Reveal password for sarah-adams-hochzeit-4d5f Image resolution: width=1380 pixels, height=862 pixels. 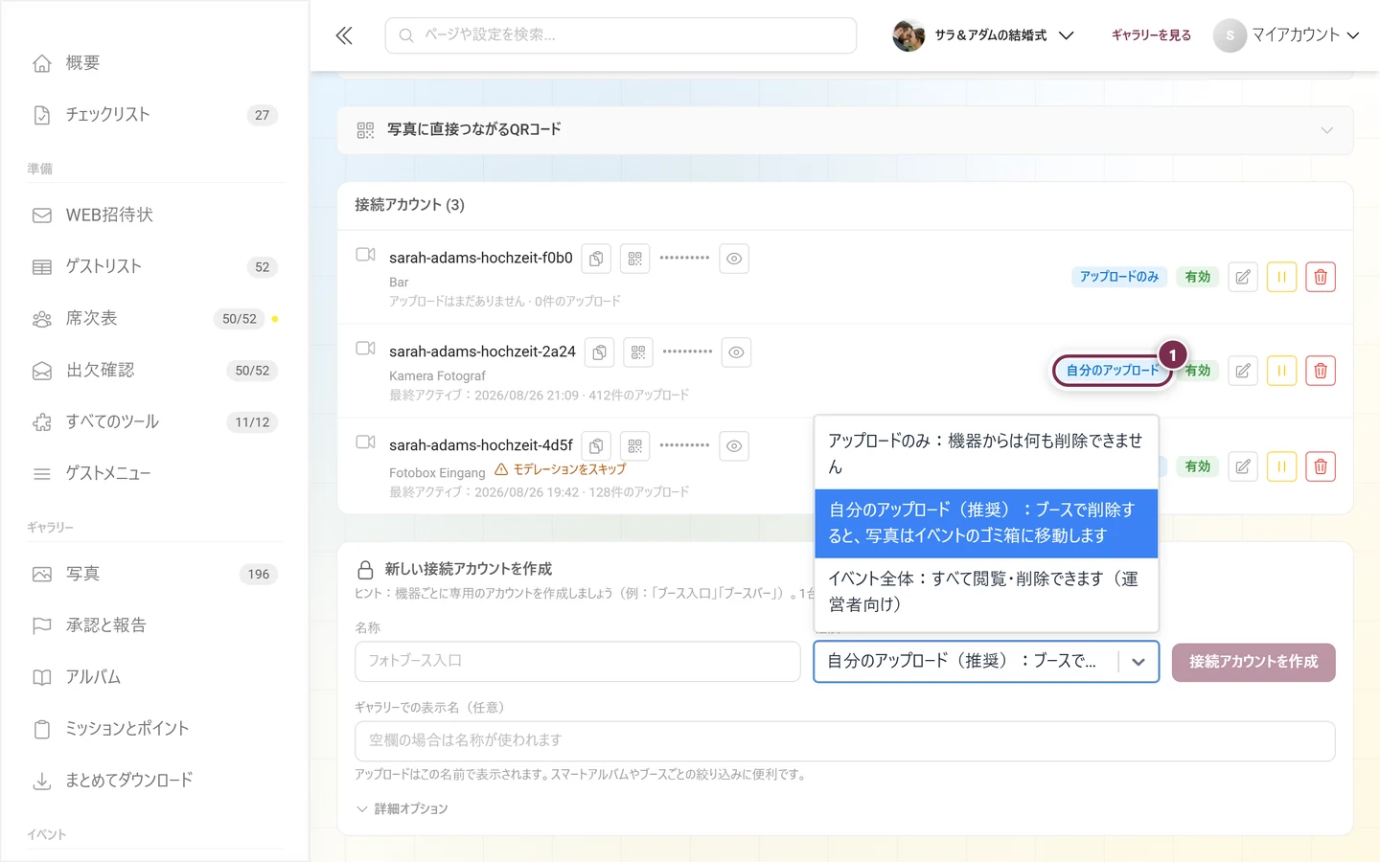tap(734, 446)
